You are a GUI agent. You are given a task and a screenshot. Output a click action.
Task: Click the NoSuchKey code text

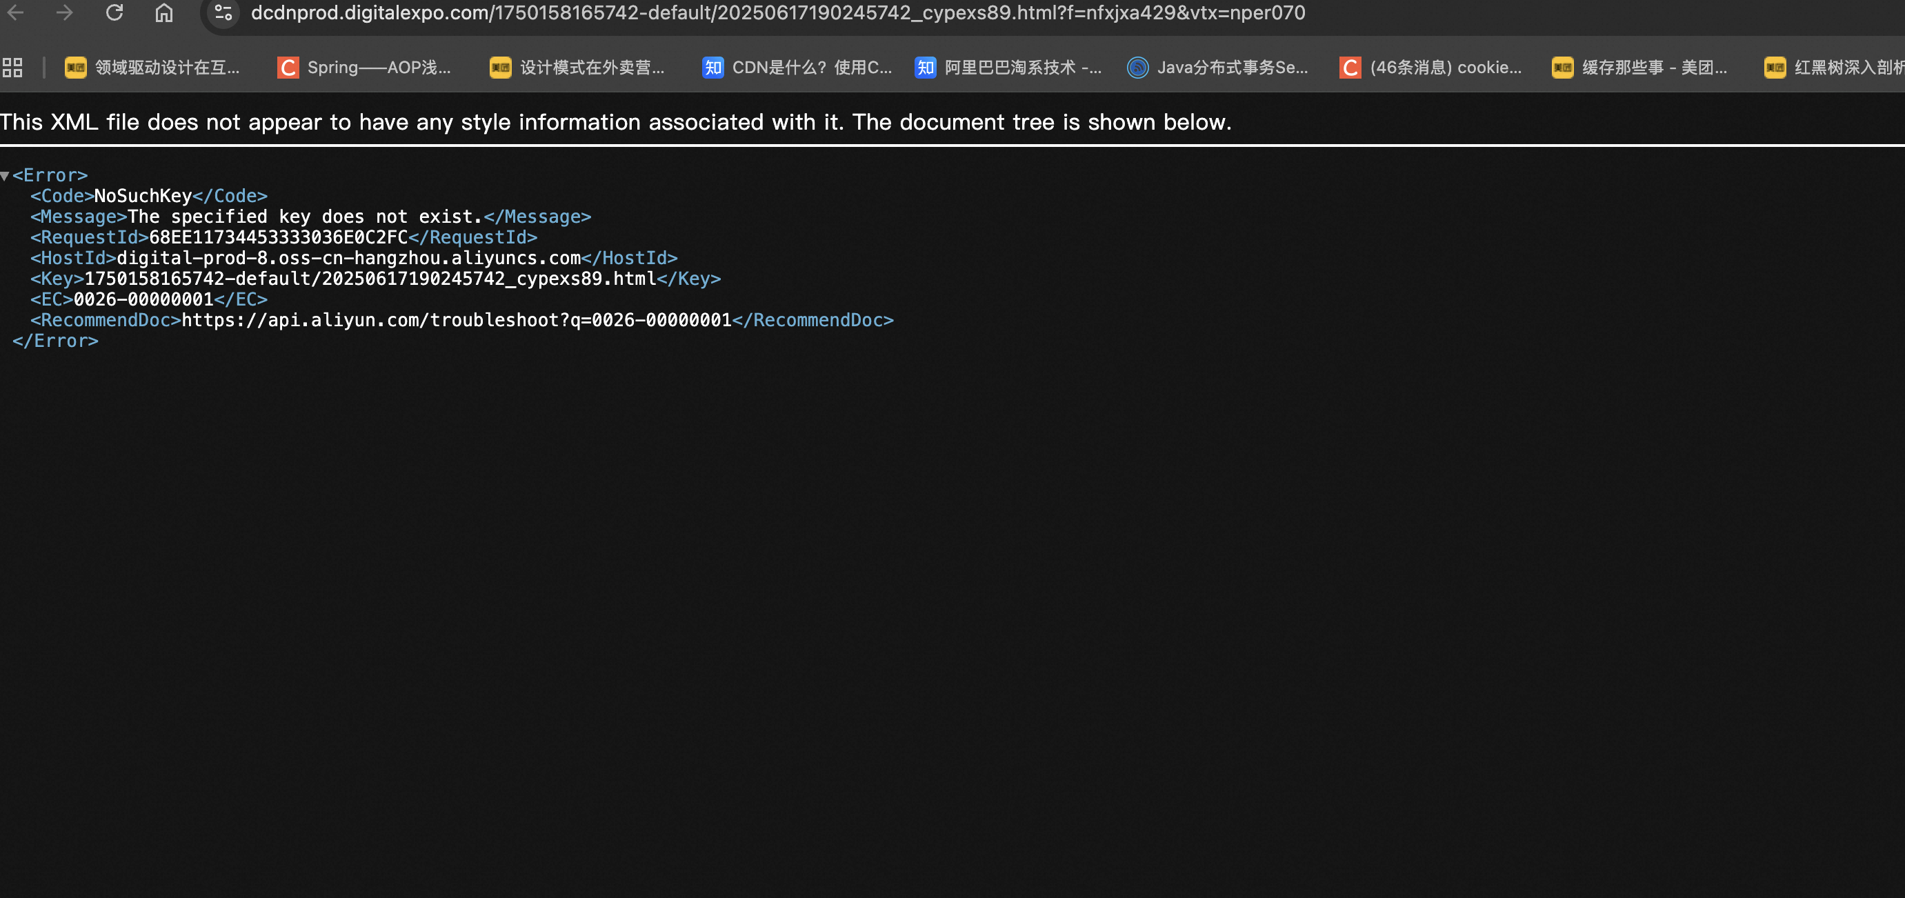[143, 196]
